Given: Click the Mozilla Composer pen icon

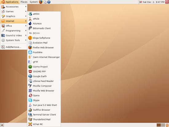Looking at the screenshot, I should click(x=30, y=86).
